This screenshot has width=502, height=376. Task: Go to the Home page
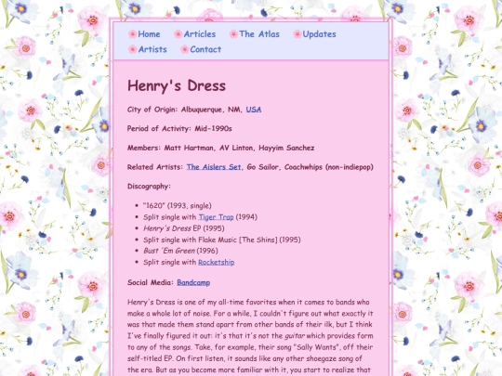(149, 34)
